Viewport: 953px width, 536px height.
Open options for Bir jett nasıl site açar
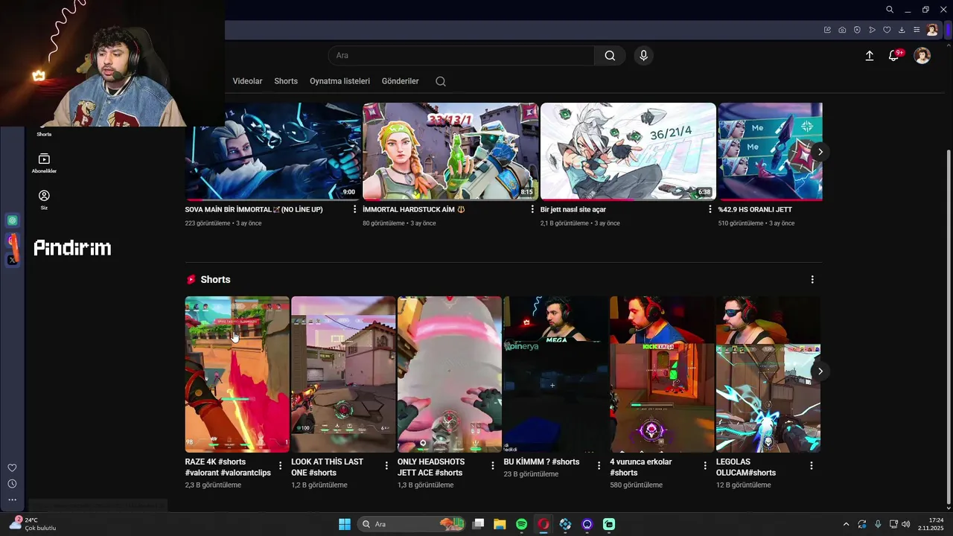710,209
